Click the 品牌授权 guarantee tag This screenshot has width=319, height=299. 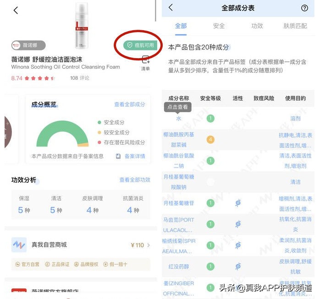[x=86, y=264]
